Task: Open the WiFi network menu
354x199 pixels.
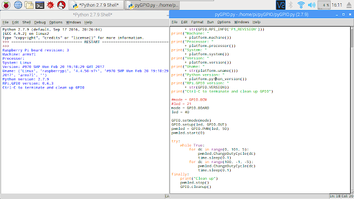Action: 301,5
